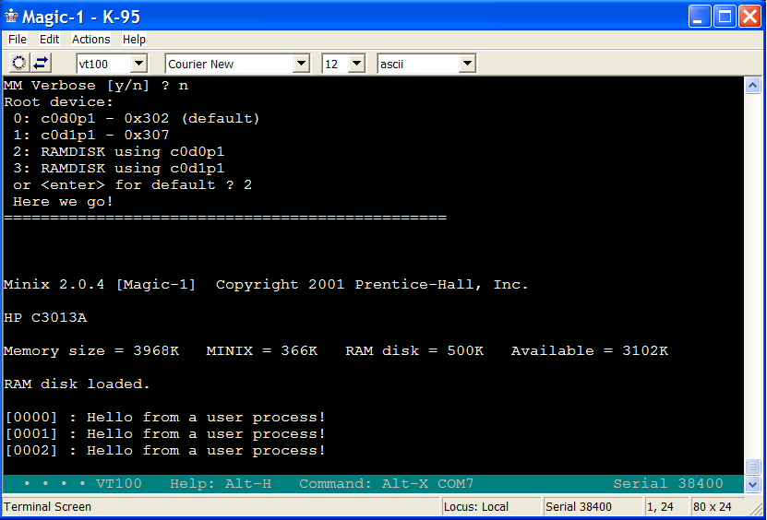The height and width of the screenshot is (520, 767).
Task: Click the vertical scrollbar thumb
Action: click(752, 467)
